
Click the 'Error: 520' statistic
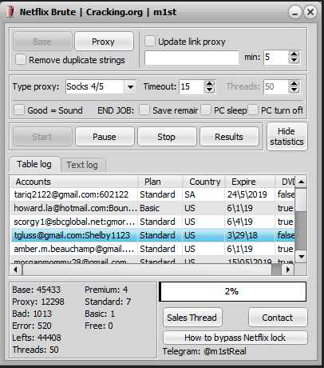32,326
